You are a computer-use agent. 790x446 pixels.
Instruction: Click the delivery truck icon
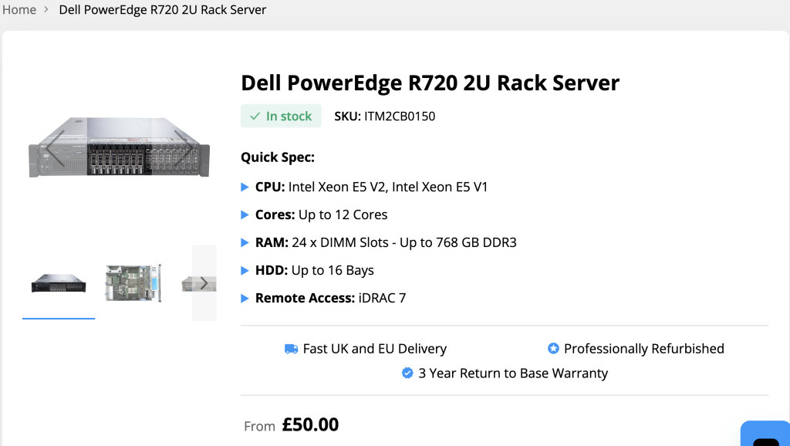click(x=291, y=349)
